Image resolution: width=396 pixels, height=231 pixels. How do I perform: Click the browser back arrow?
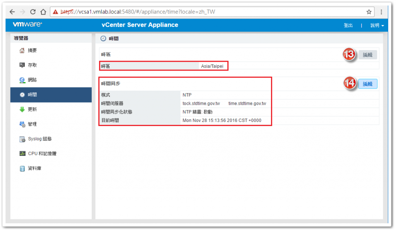coord(12,12)
